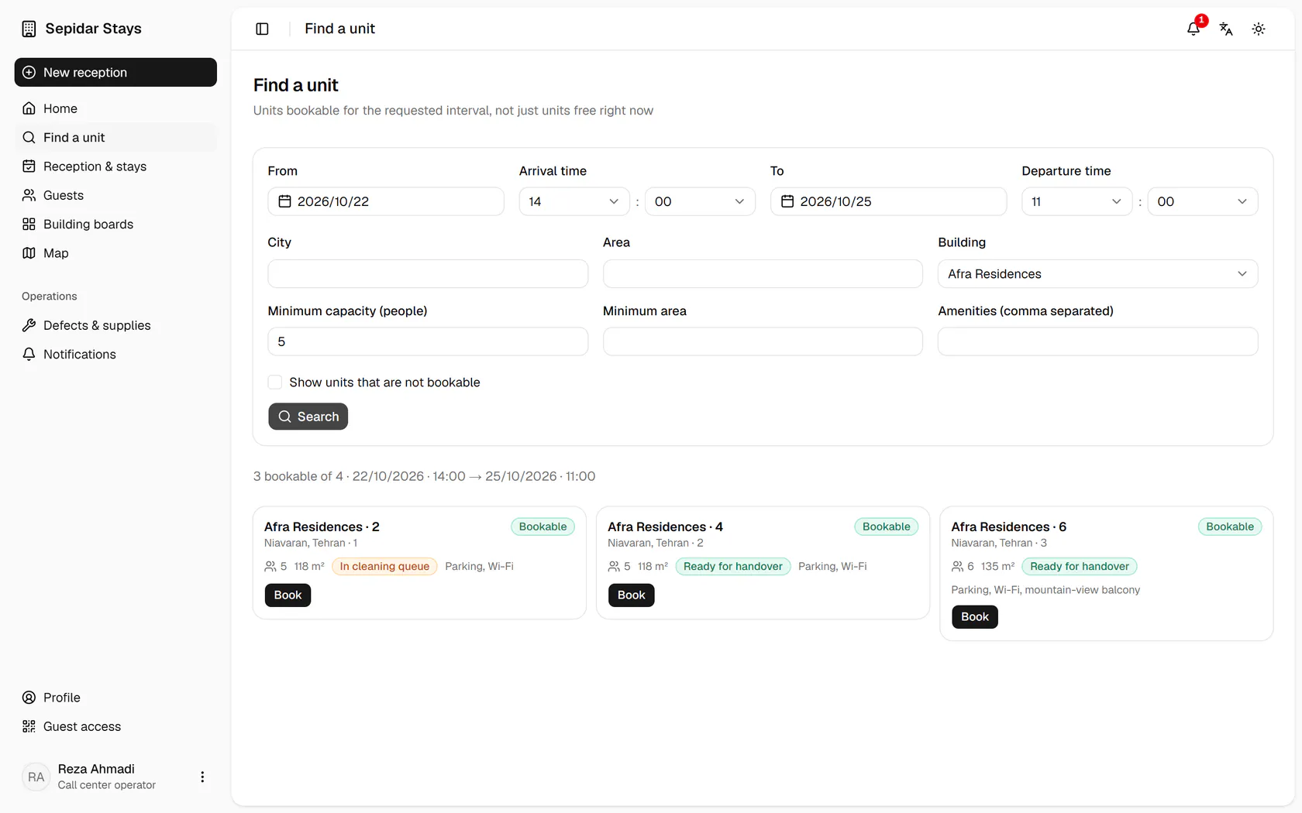Open the notifications bell with red badge
Viewport: 1302px width, 813px height.
point(1193,29)
